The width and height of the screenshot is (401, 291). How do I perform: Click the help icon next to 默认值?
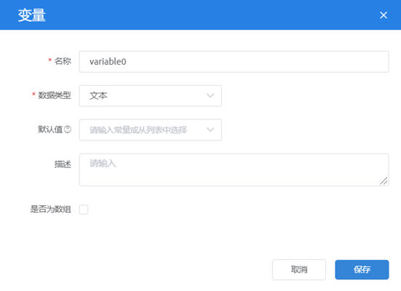coord(68,129)
